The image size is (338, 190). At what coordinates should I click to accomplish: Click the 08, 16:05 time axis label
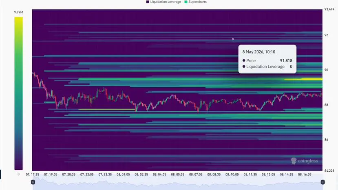pyautogui.click(x=305, y=175)
